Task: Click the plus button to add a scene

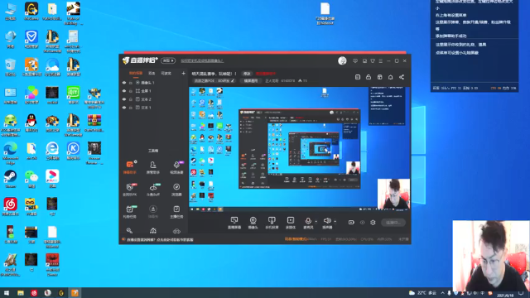Action: [x=183, y=73]
